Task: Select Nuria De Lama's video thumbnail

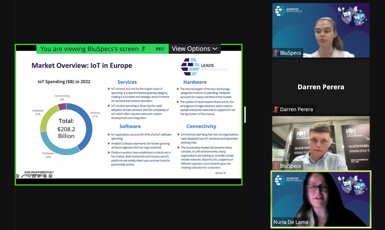Action: 321,199
